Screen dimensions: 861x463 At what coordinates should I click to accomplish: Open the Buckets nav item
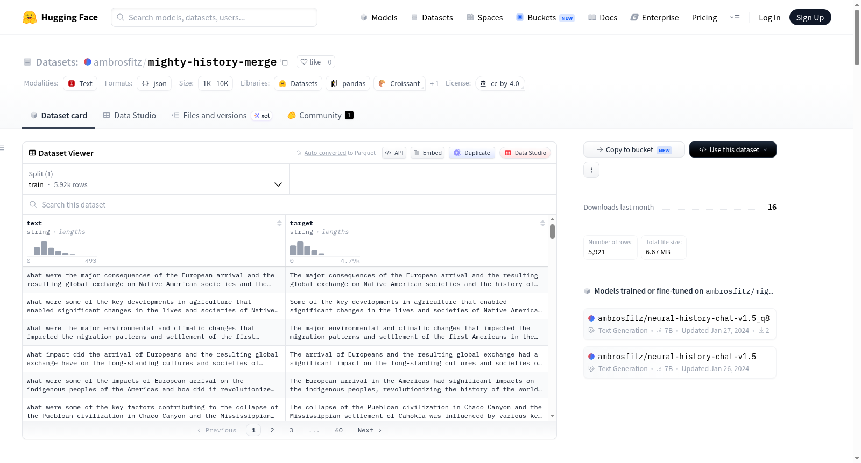pos(545,17)
